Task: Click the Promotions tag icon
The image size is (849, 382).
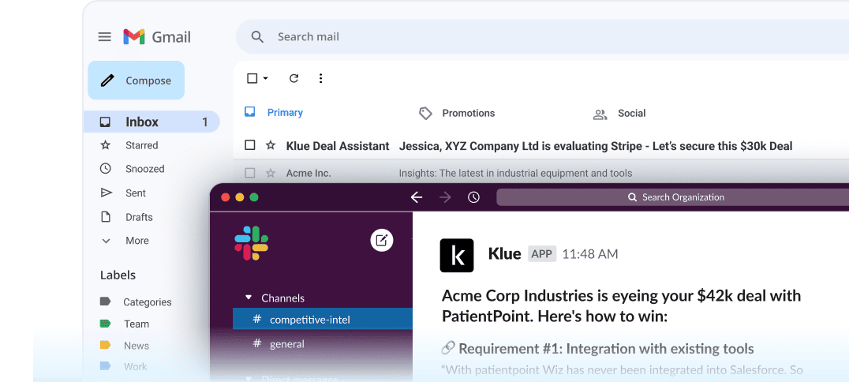Action: tap(425, 113)
